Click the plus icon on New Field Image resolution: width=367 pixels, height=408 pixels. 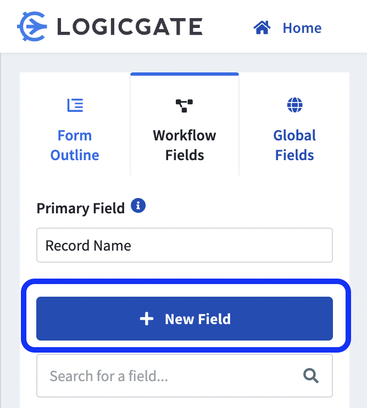click(147, 319)
